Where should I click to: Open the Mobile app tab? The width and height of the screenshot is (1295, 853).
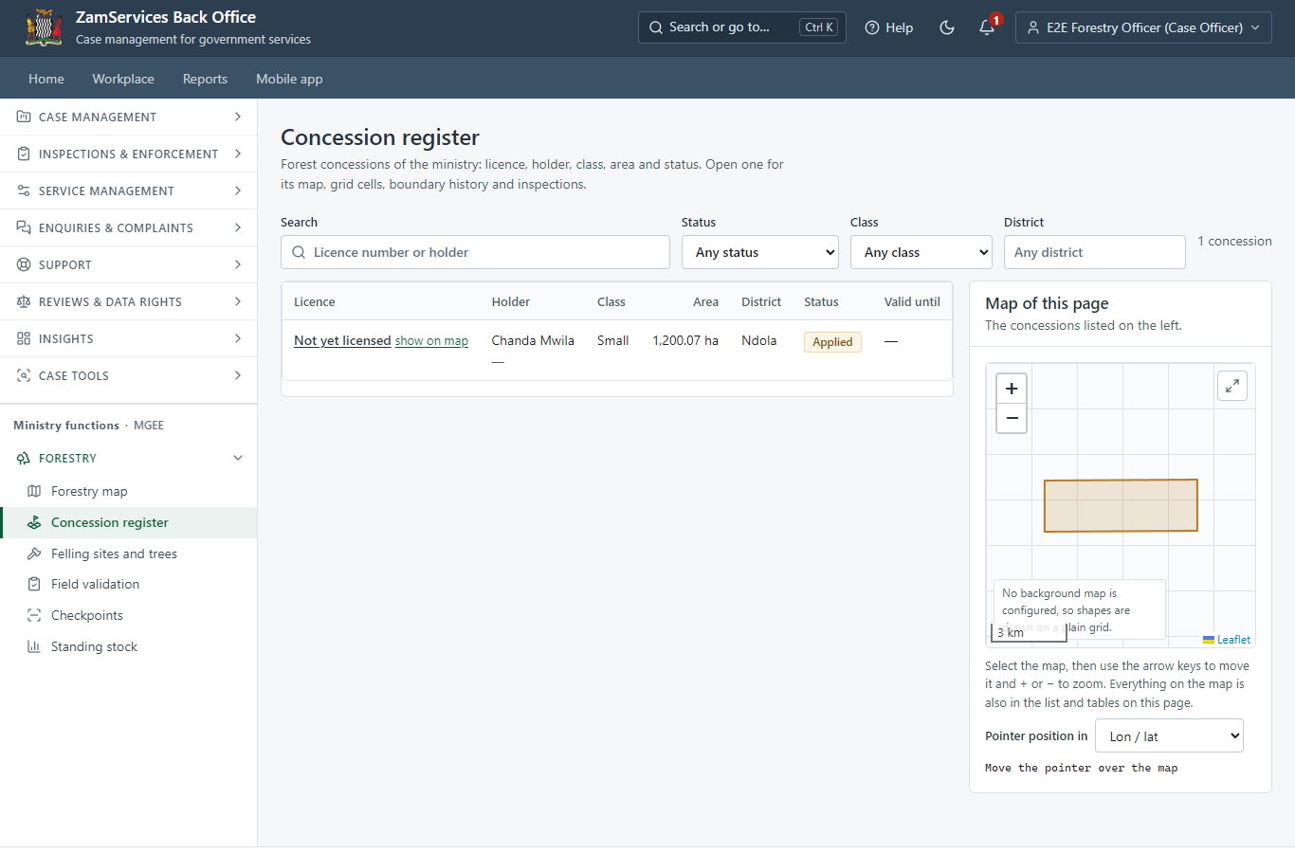pyautogui.click(x=289, y=79)
